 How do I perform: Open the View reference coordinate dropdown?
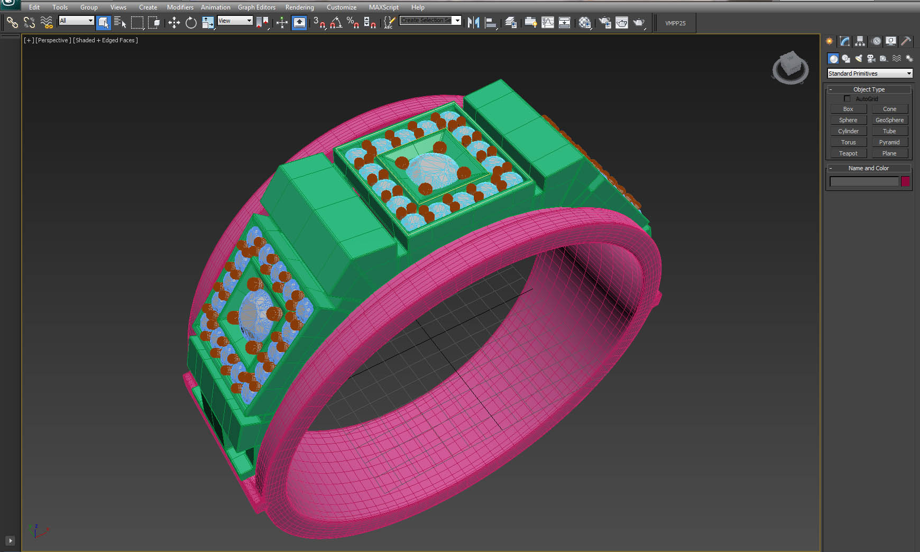tap(235, 21)
